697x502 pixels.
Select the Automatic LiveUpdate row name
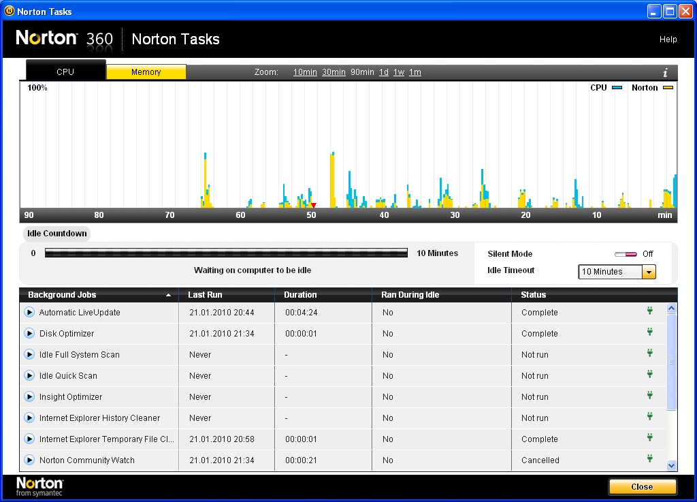pos(80,313)
